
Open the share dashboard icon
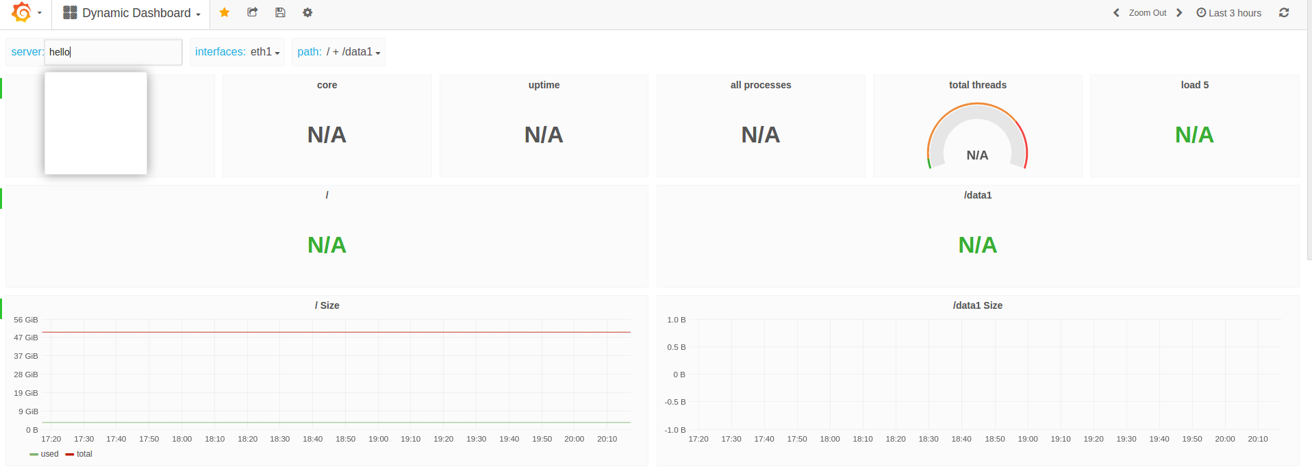(252, 12)
